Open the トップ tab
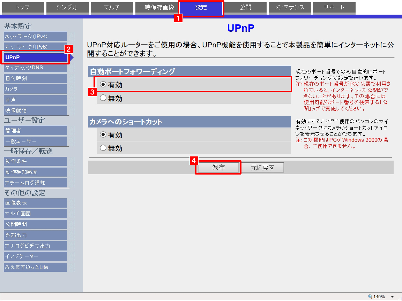This screenshot has height=301, width=402. click(x=23, y=8)
